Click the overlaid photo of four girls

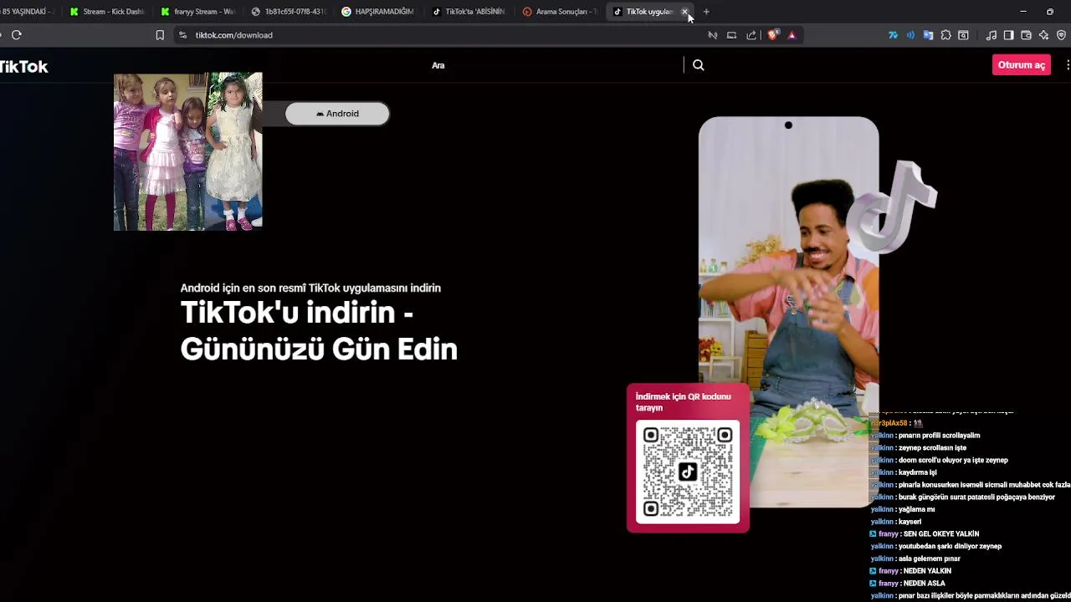tap(188, 151)
